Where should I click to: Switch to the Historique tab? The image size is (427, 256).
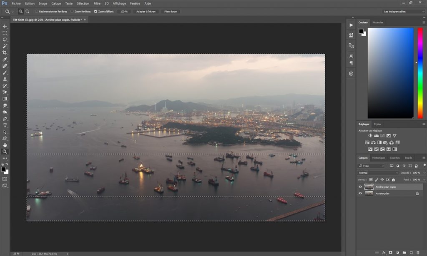(x=379, y=158)
